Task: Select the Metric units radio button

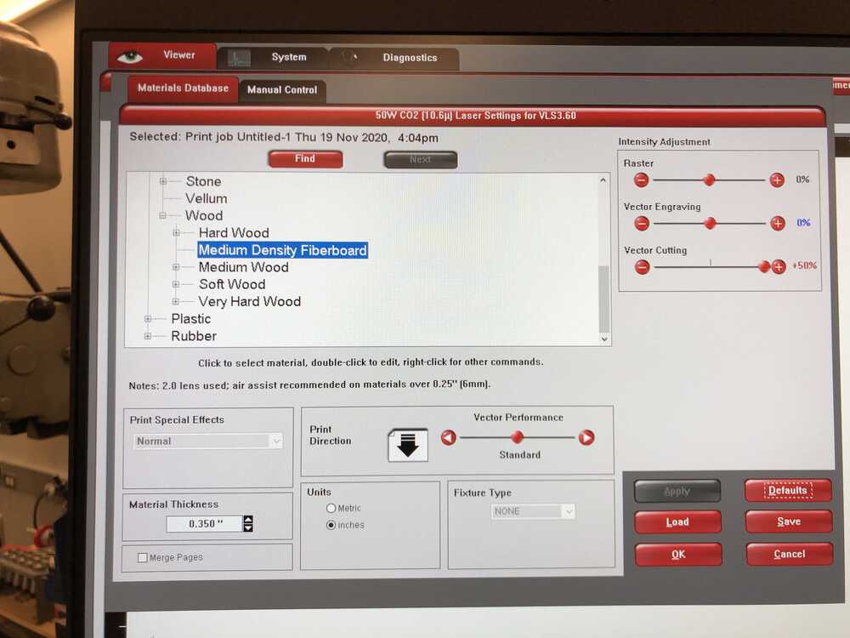Action: (331, 508)
